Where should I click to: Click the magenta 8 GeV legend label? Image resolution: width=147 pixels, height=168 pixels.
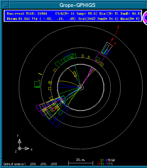[x=107, y=160]
